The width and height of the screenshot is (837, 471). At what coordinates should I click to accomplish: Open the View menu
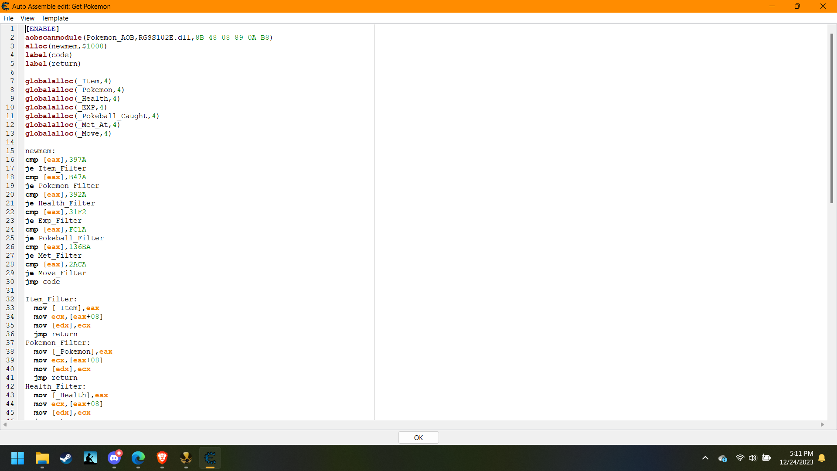(x=27, y=18)
